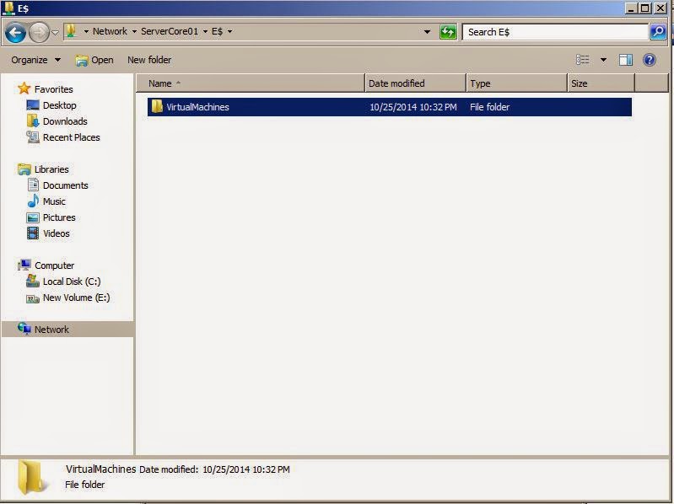Click the Pictures library icon
This screenshot has height=504, width=674.
pos(33,217)
